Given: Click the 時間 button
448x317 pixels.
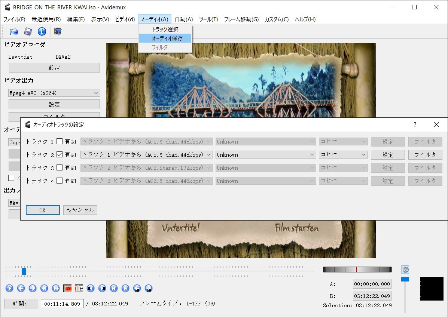Looking at the screenshot, I should 21,304.
